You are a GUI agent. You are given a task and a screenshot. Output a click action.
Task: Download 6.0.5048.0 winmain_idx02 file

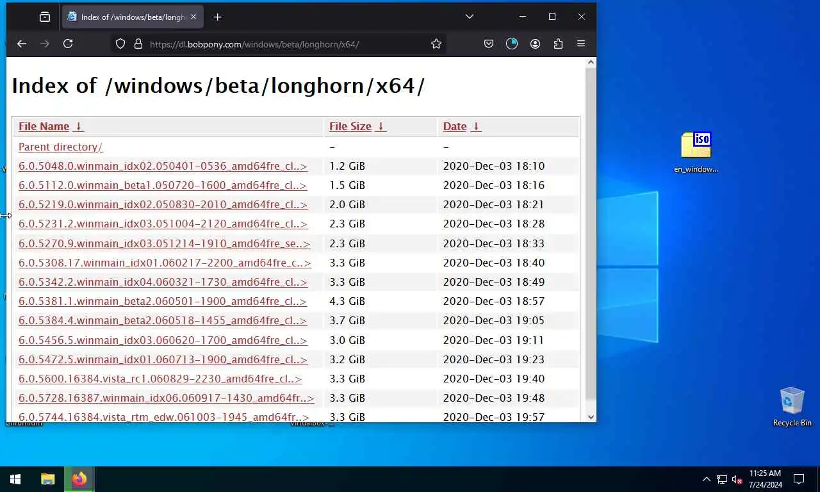163,166
